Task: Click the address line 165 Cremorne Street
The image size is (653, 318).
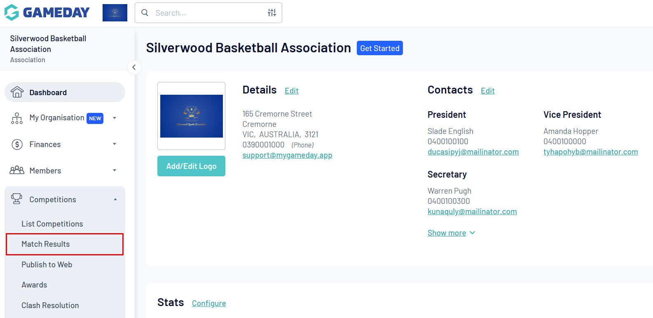Action: point(277,114)
